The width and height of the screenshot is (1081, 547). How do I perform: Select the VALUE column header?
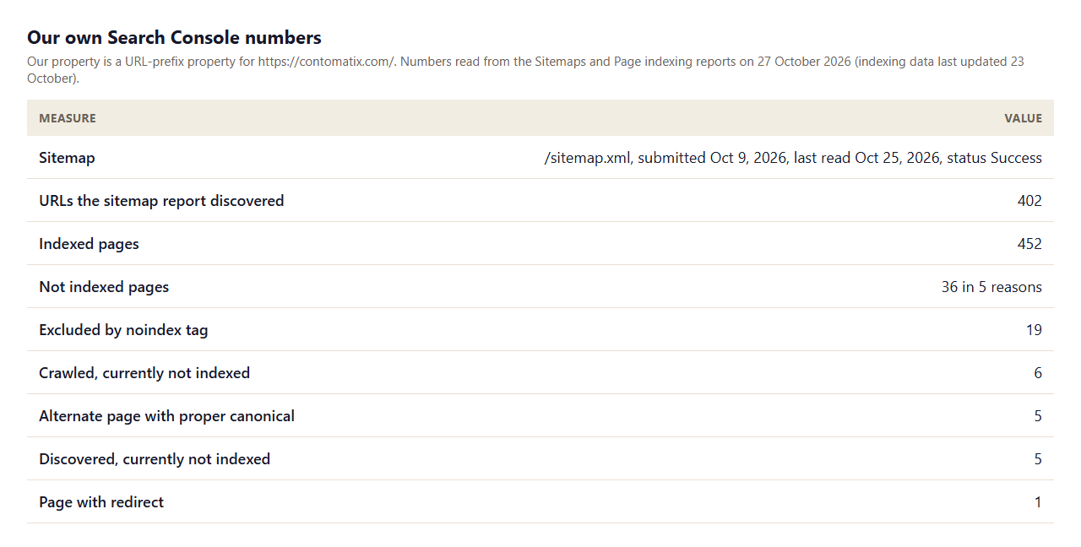1023,118
